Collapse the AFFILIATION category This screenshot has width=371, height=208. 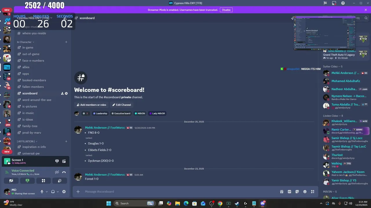pyautogui.click(x=27, y=141)
